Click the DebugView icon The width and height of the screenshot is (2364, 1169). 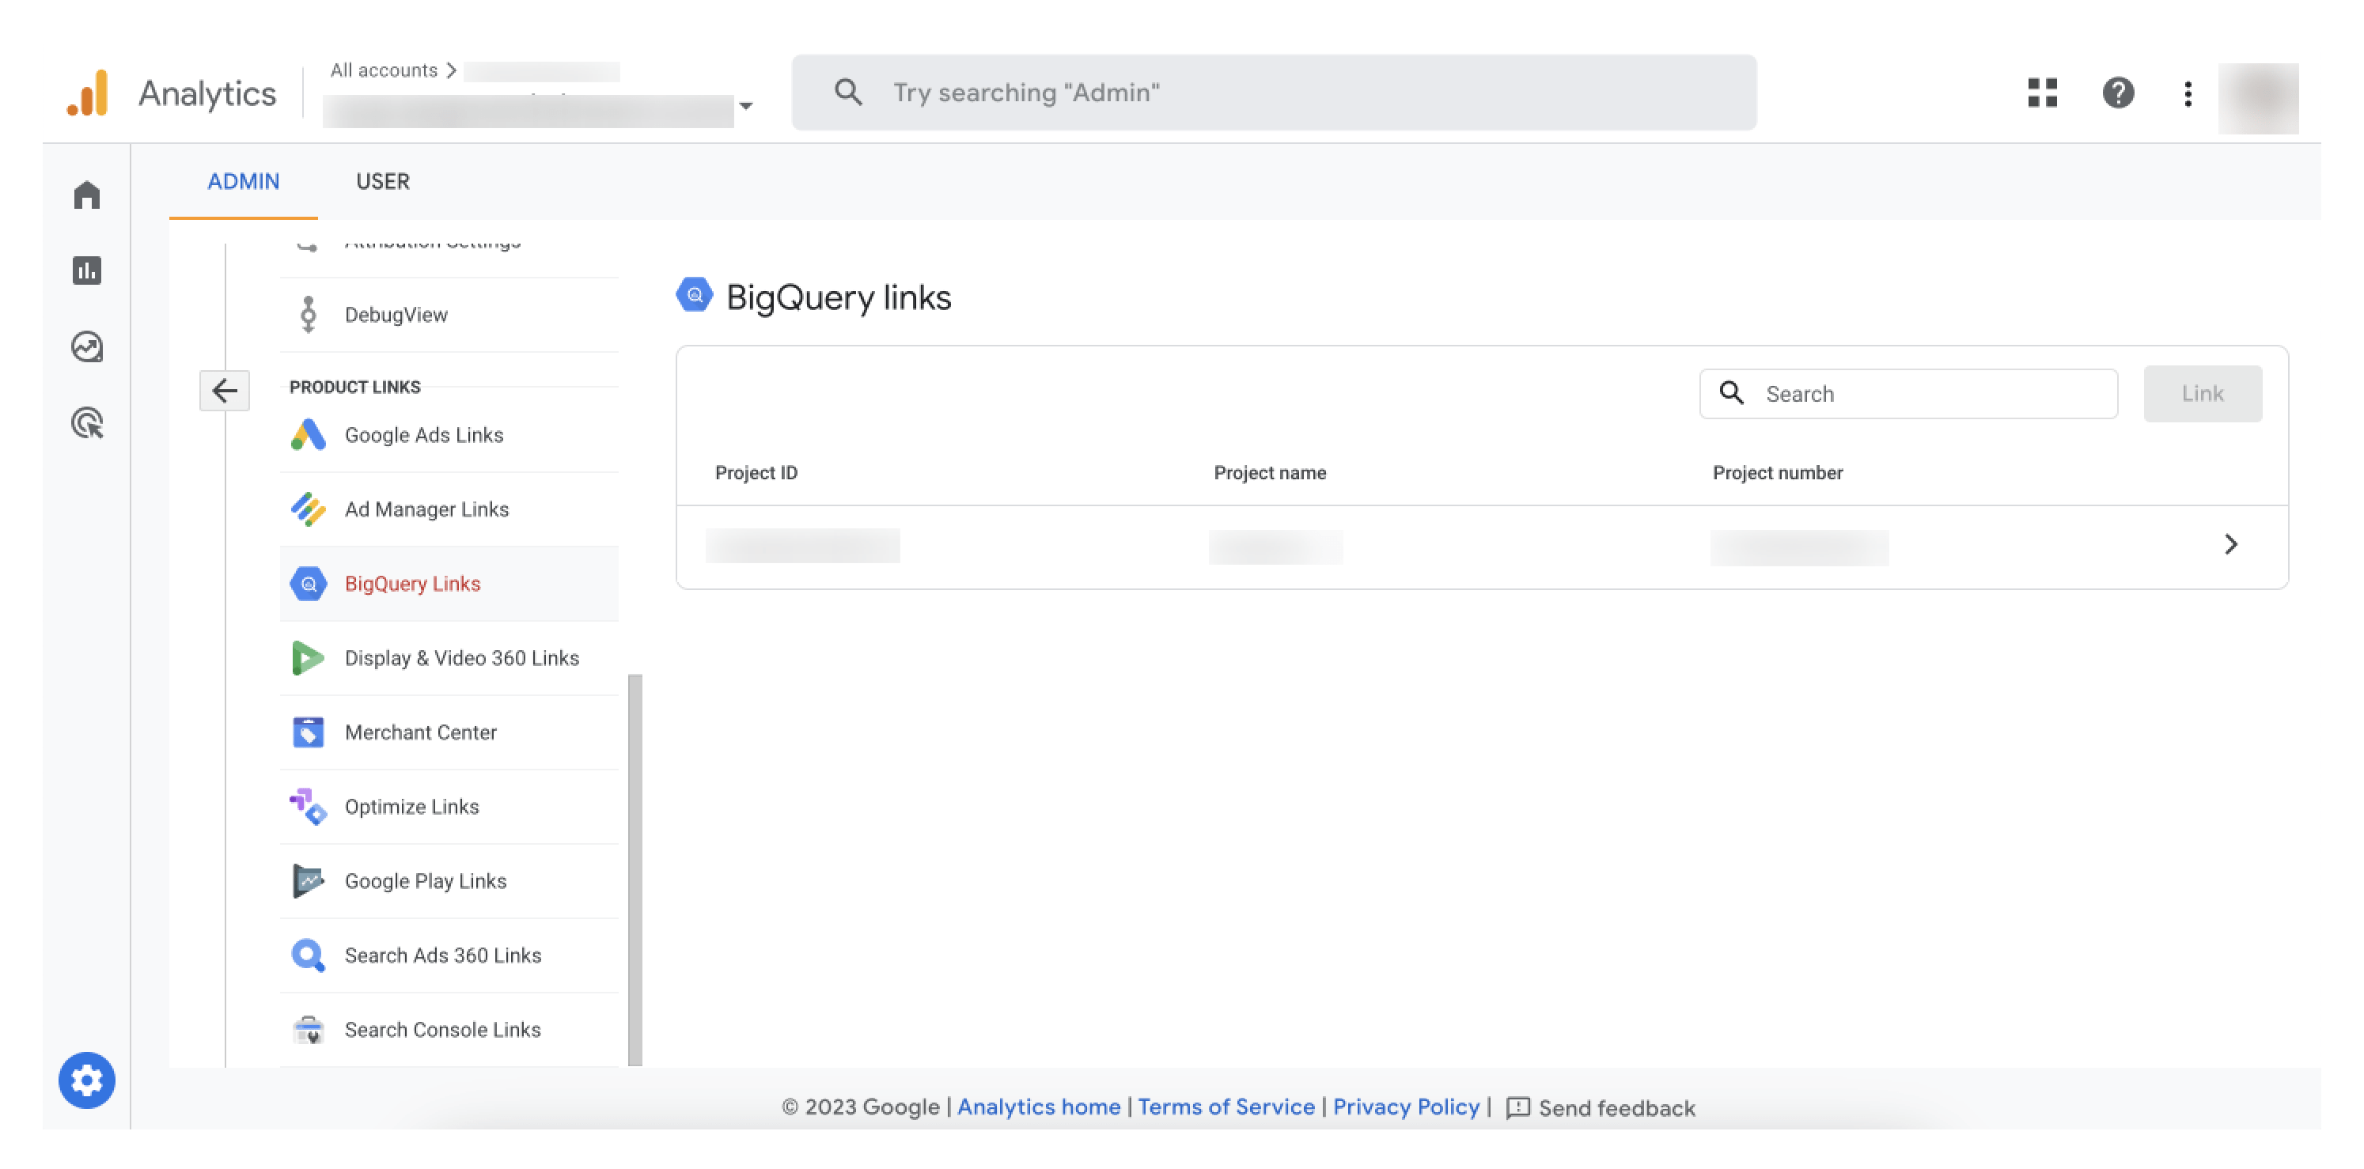pos(309,315)
